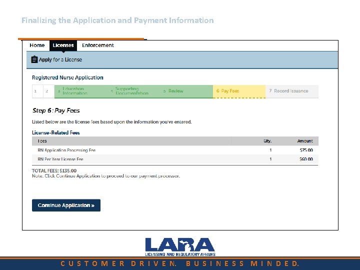Select the Record Issuance step
This screenshot has width=360, height=270.
point(292,91)
